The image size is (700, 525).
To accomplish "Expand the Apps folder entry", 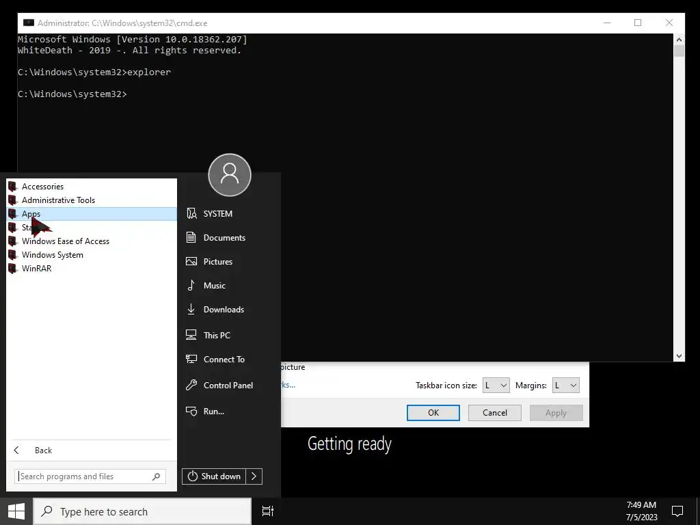I will click(92, 214).
